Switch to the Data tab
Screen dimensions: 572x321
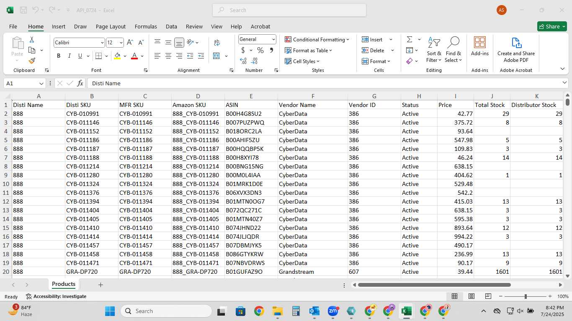point(171,26)
